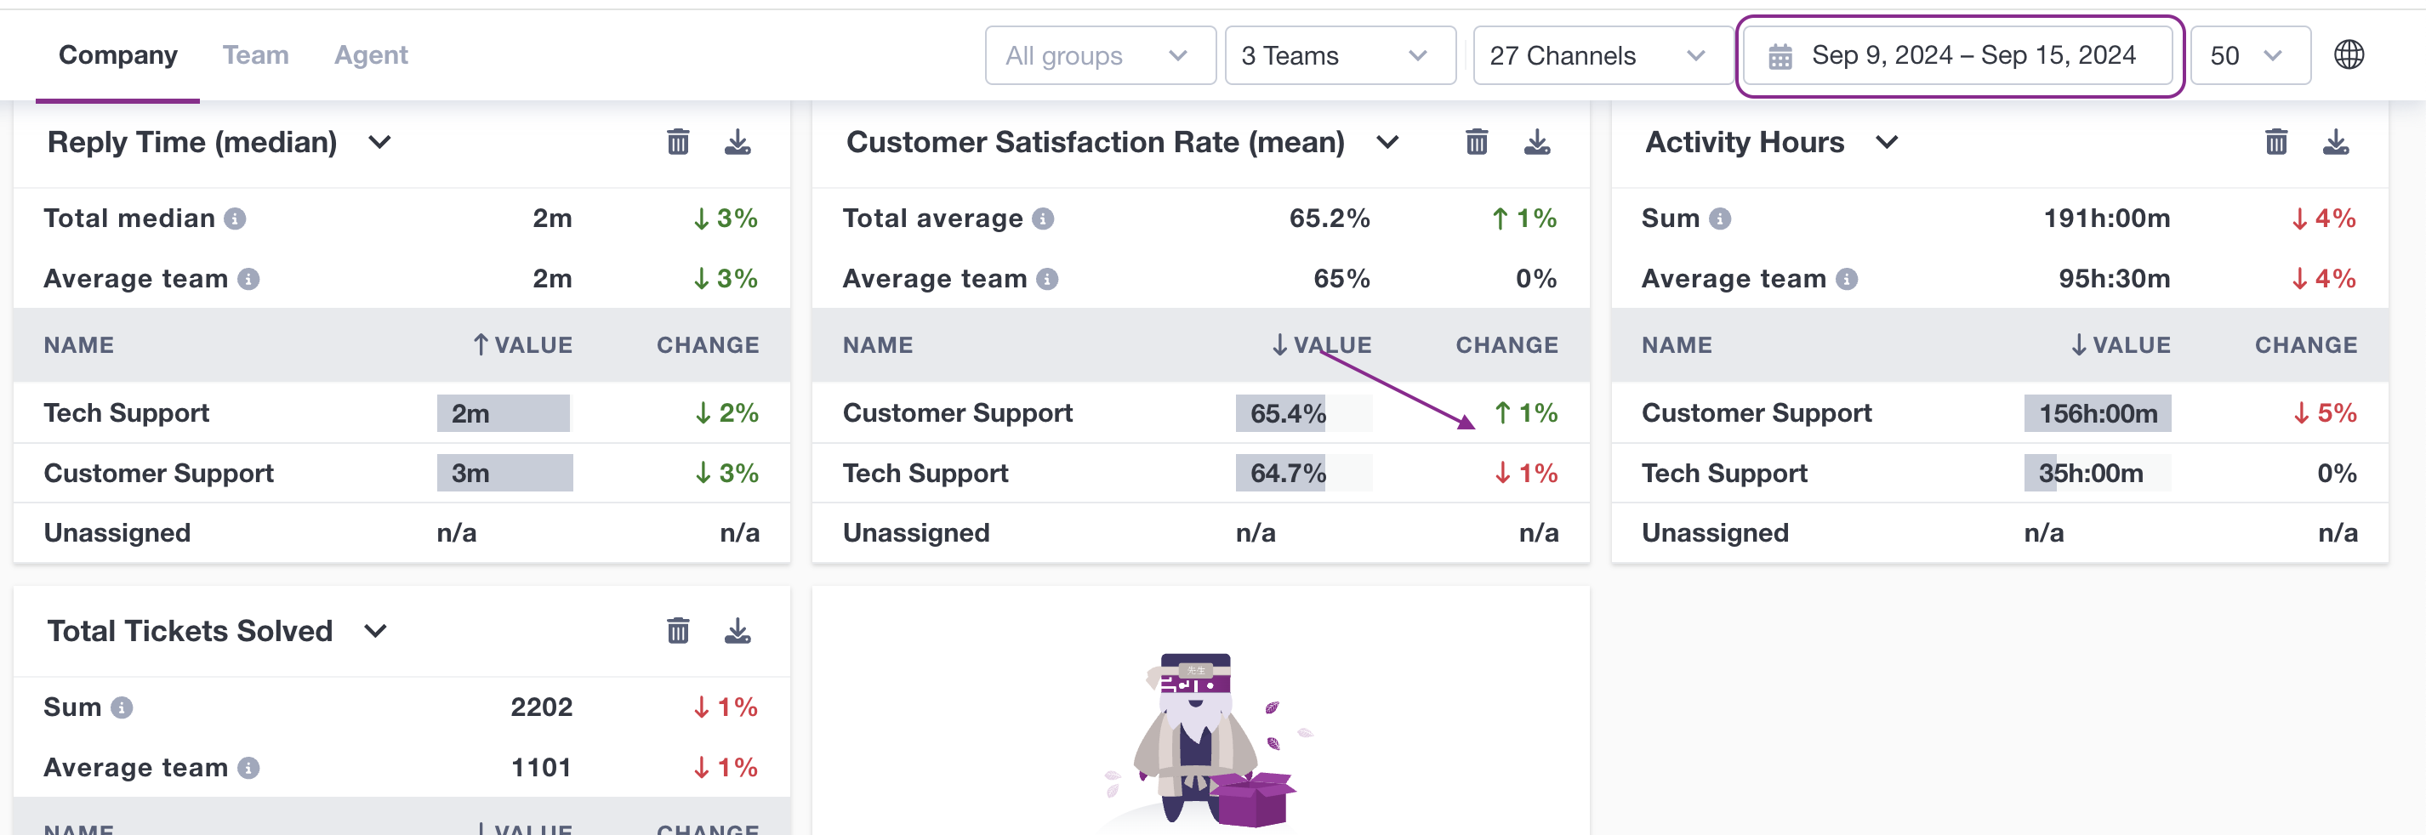Expand the Activity Hours metric chevron
Image resolution: width=2426 pixels, height=835 pixels.
pos(1887,142)
